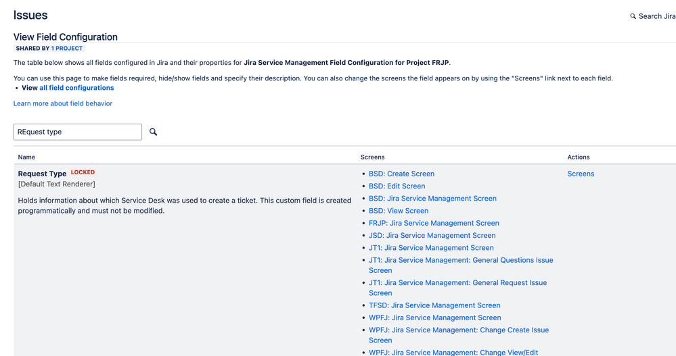Open 'BSD: Edit Screen' link
This screenshot has width=676, height=356.
pyautogui.click(x=397, y=186)
